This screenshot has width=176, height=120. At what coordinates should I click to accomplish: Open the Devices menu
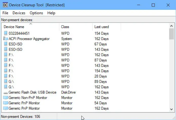pos(19,13)
